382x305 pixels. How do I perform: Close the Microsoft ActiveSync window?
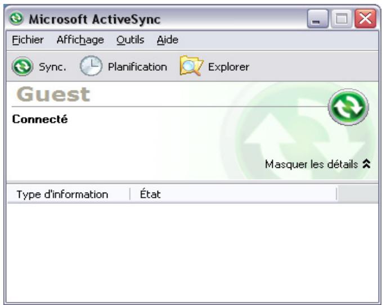coord(366,19)
